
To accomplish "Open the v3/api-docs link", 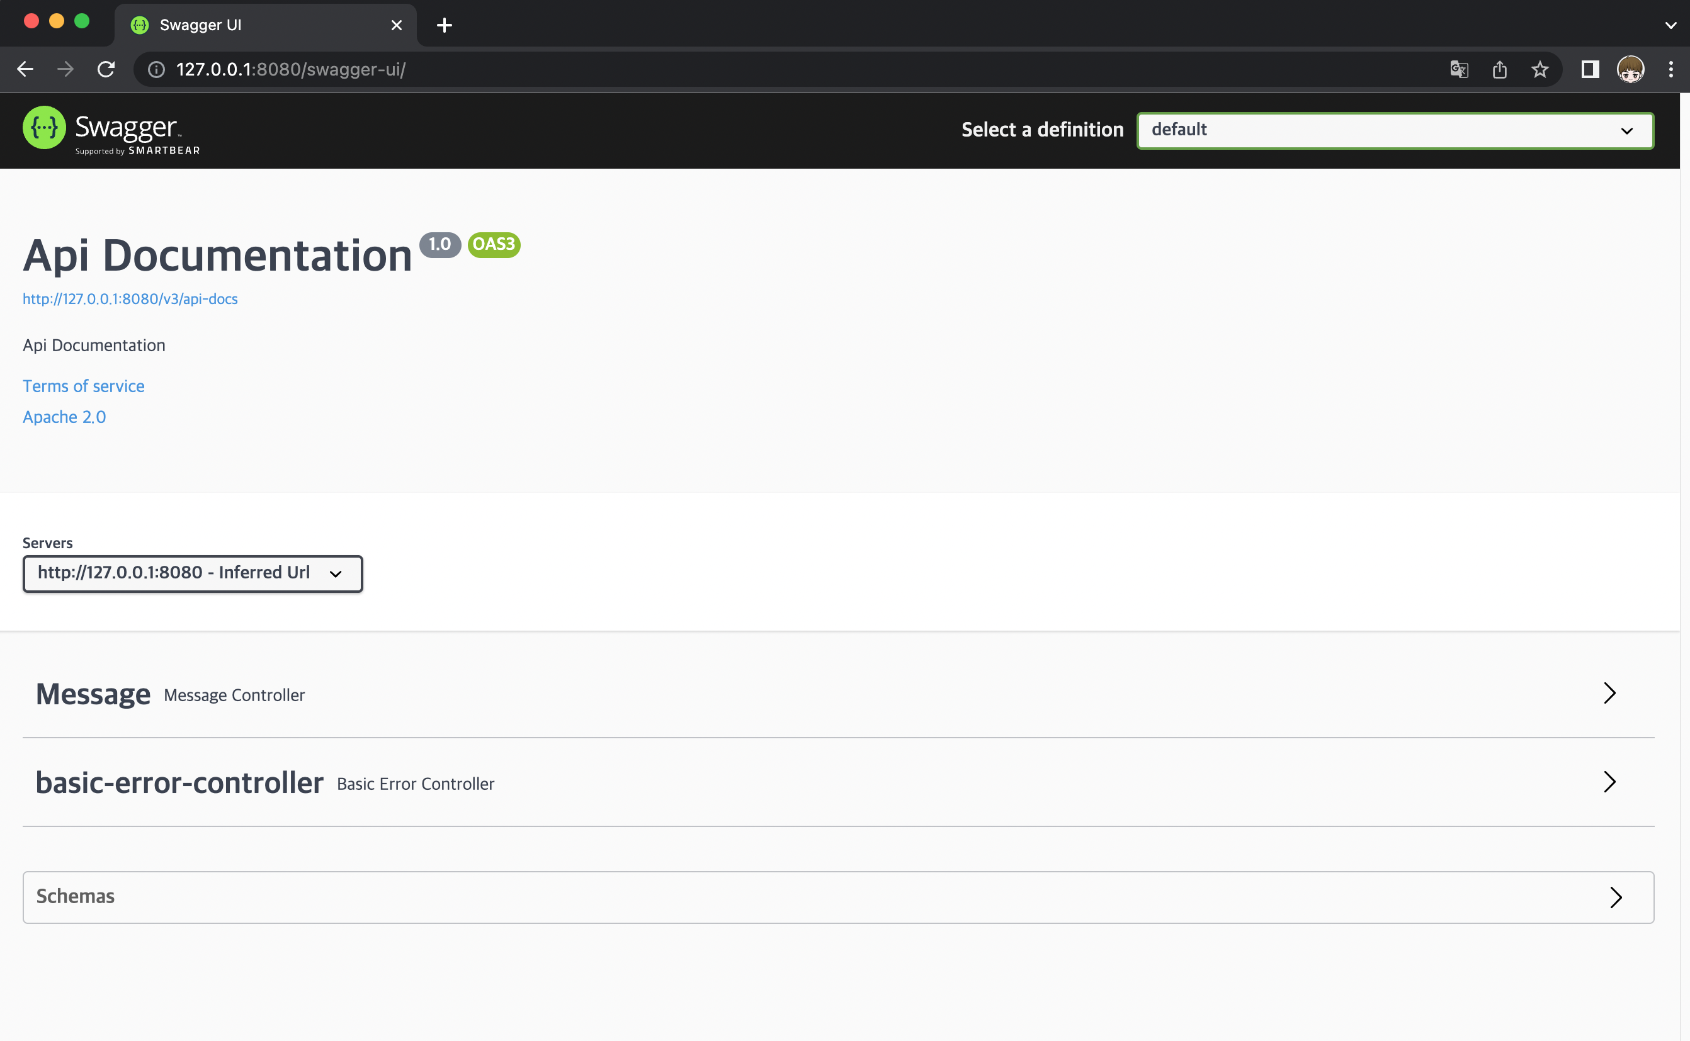I will (x=130, y=299).
